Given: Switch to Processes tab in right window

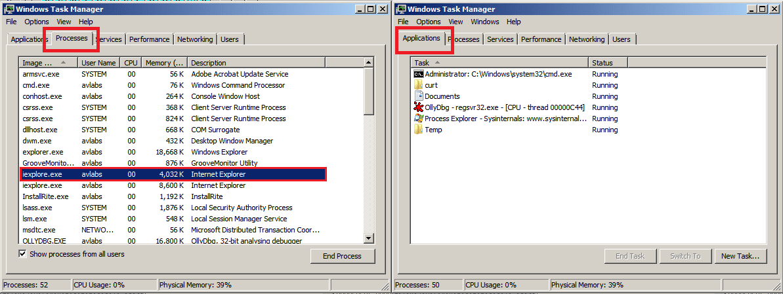Looking at the screenshot, I should point(464,39).
